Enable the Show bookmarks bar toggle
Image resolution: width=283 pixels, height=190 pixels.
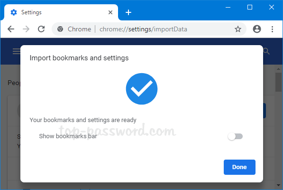tap(235, 136)
